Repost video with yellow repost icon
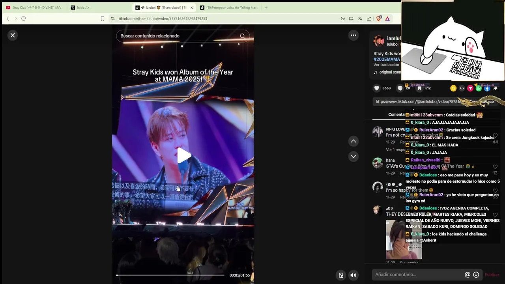 [453, 88]
